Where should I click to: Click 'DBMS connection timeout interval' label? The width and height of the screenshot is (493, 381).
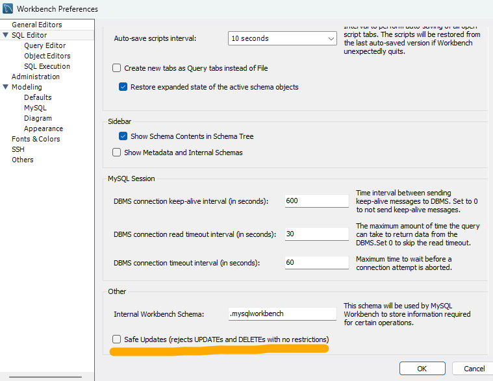pyautogui.click(x=187, y=263)
